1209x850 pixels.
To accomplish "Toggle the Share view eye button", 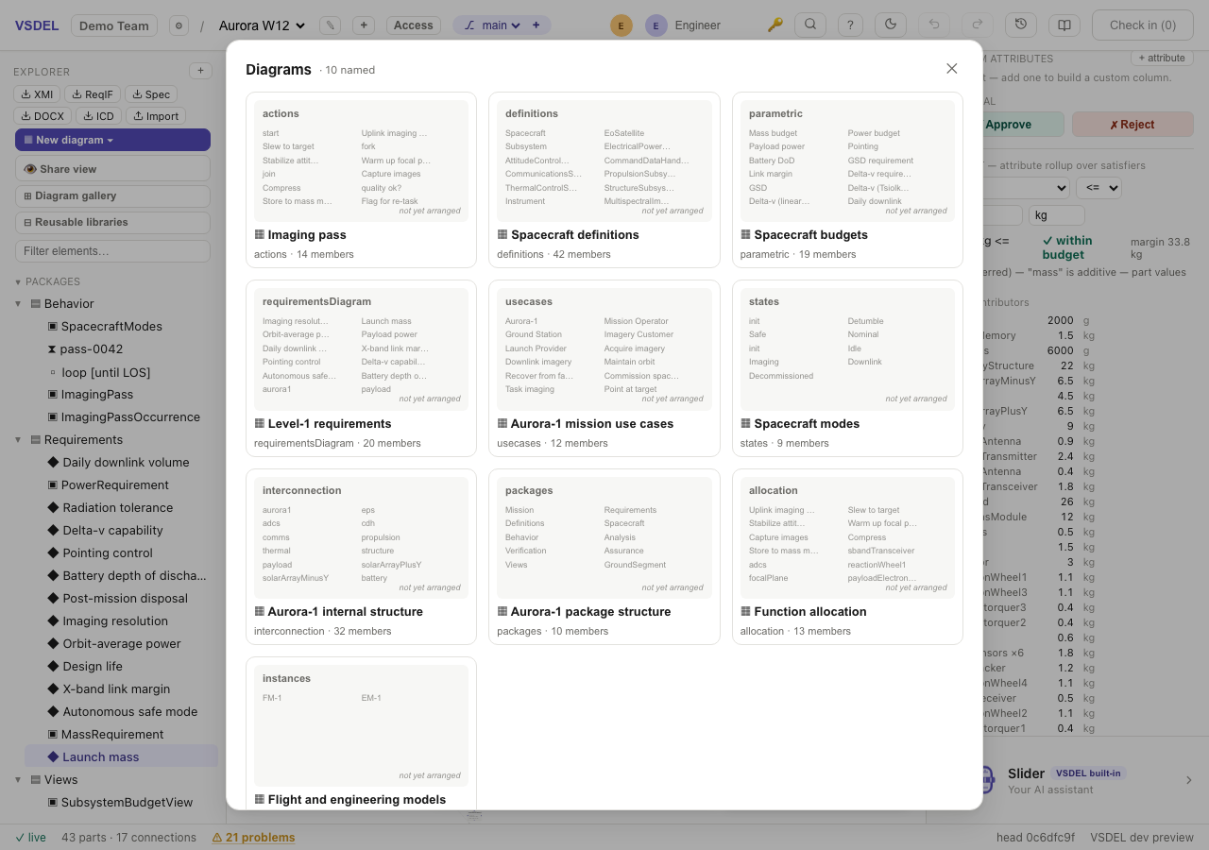I will [x=112, y=169].
